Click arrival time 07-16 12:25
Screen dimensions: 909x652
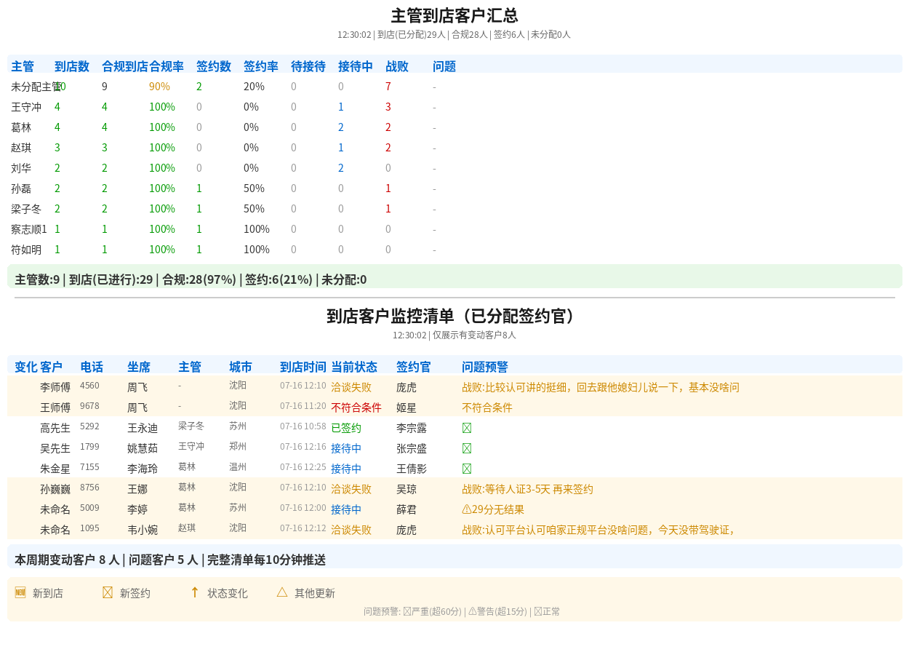(x=303, y=466)
